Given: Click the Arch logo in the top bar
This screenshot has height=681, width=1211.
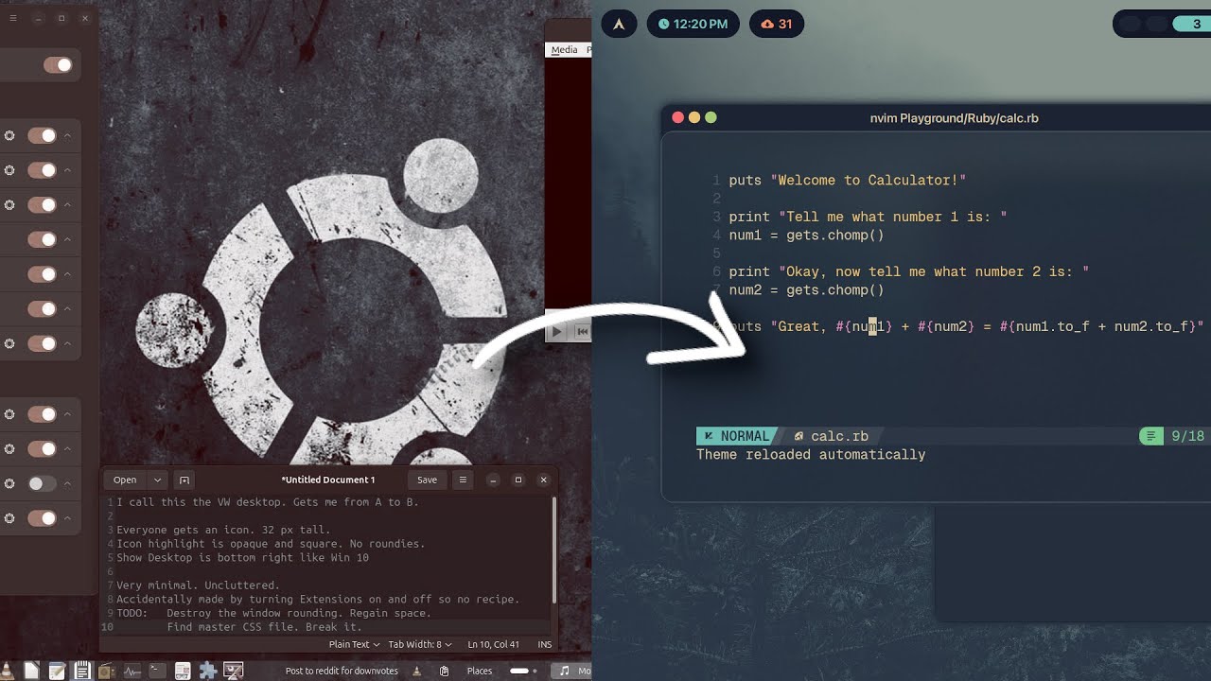Looking at the screenshot, I should point(619,24).
